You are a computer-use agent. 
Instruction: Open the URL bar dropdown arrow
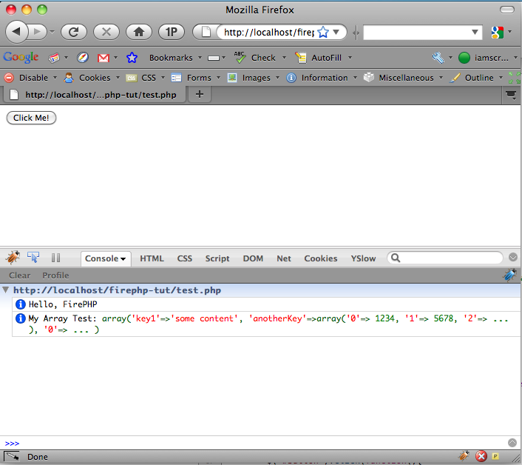pyautogui.click(x=336, y=32)
